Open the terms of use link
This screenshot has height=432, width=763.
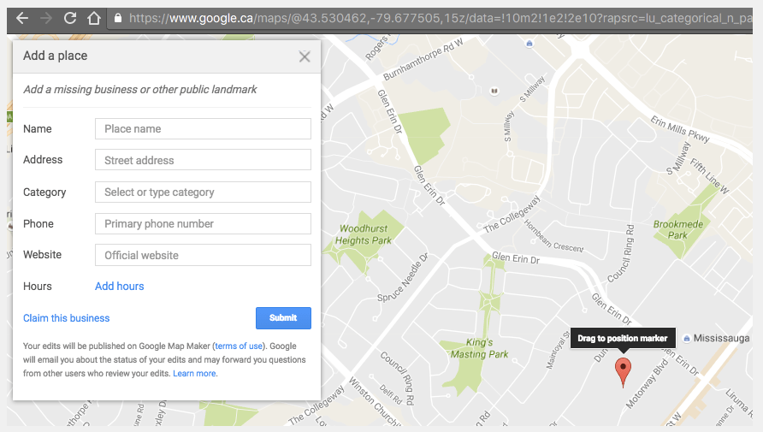point(239,346)
